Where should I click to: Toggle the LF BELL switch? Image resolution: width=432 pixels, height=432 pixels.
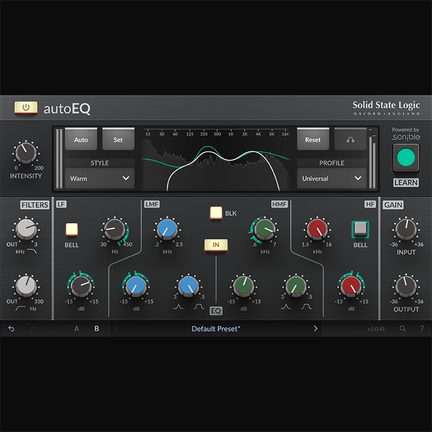[x=71, y=230]
